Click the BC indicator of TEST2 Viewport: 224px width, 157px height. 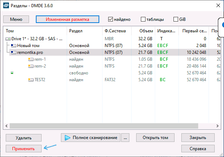point(163,80)
